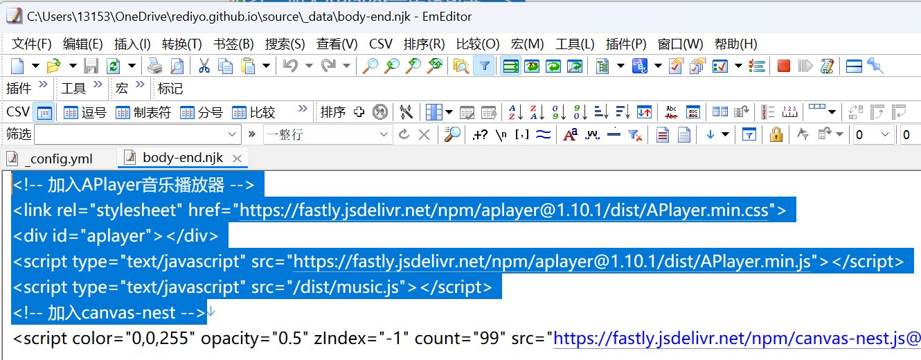This screenshot has width=921, height=360.
Task: Click the 分号 CSV mode button
Action: (x=202, y=112)
